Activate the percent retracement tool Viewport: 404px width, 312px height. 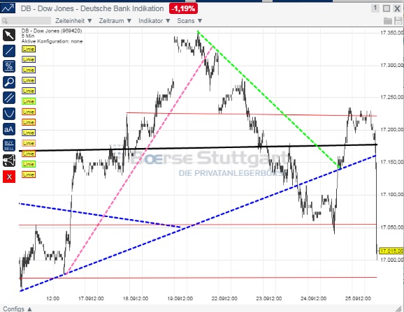[x=9, y=66]
